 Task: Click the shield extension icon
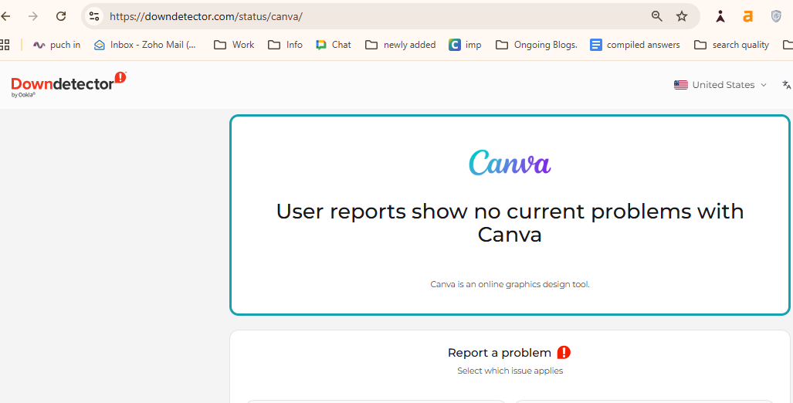pyautogui.click(x=776, y=16)
